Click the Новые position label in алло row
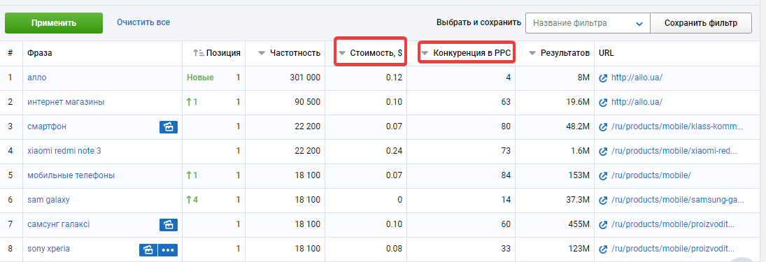 [200, 78]
